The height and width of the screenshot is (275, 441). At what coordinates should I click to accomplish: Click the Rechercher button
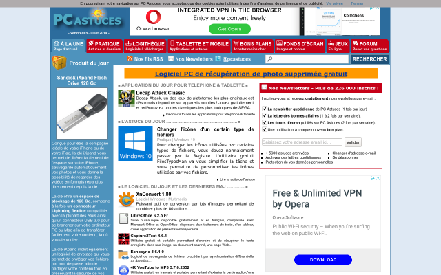click(x=369, y=59)
